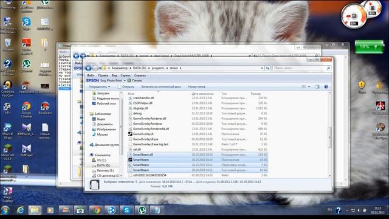Open Magic Desktop shortcut

tap(7, 195)
